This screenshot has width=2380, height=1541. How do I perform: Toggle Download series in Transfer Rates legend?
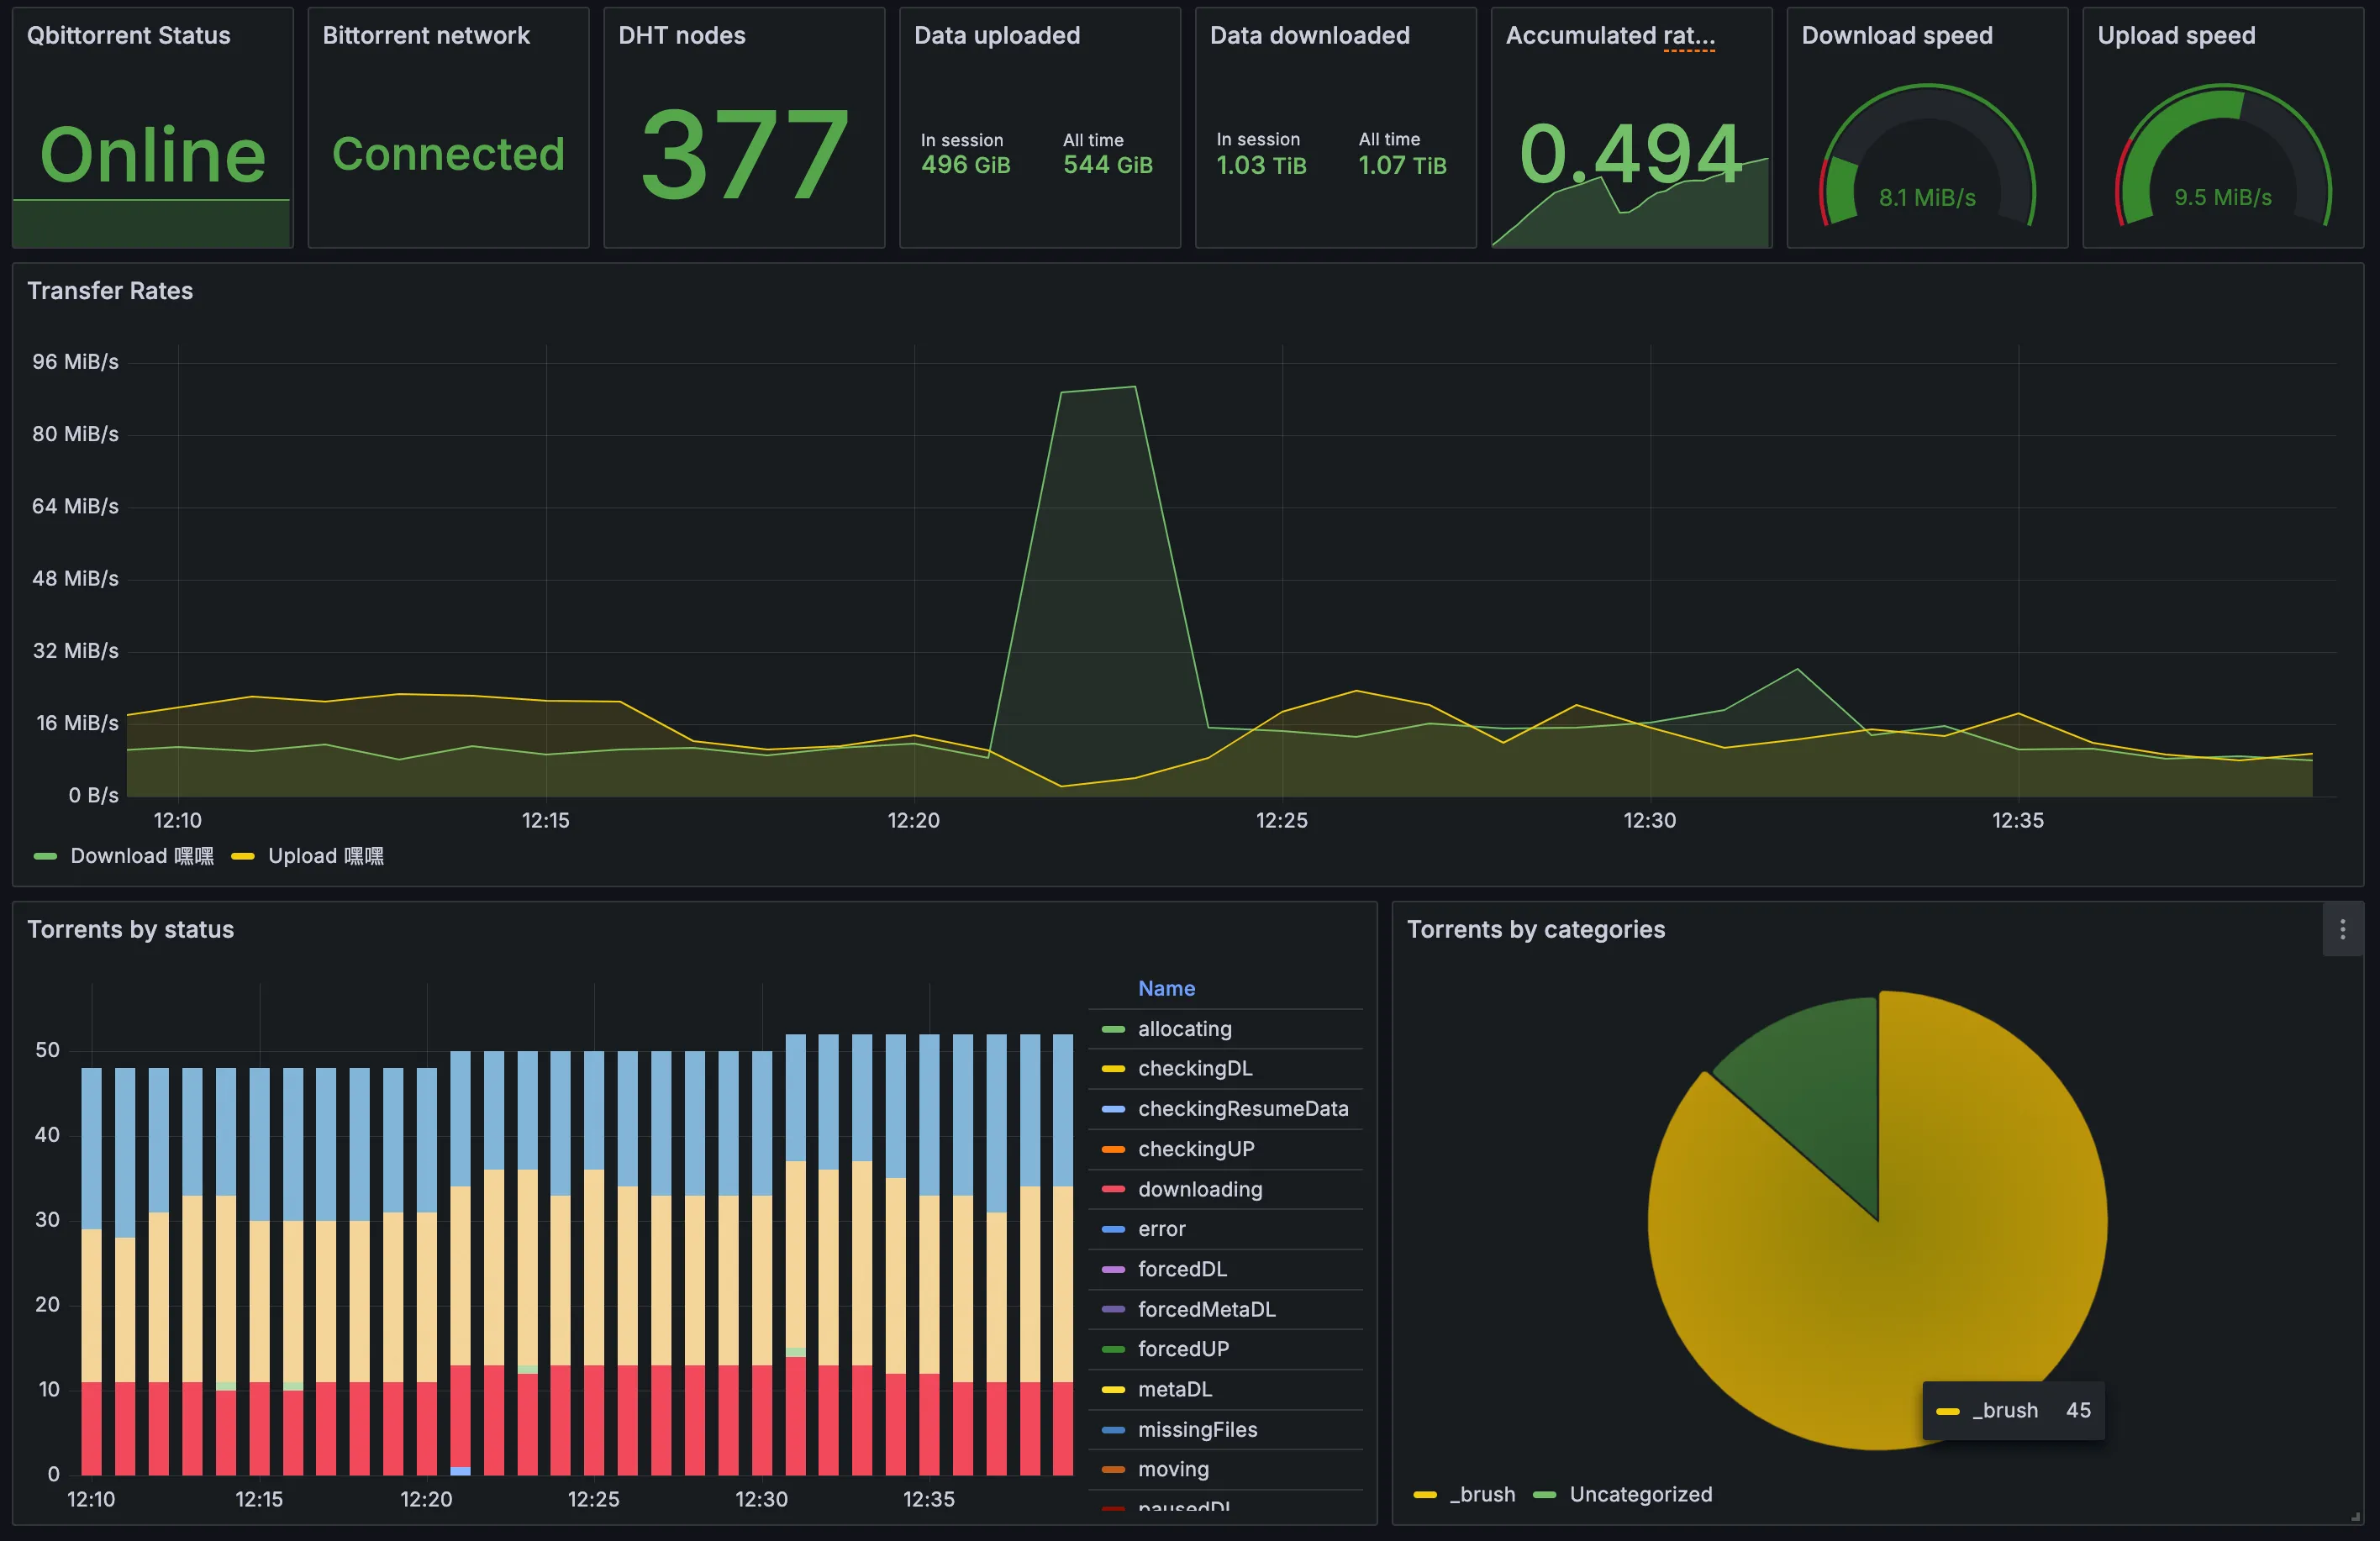pyautogui.click(x=141, y=856)
